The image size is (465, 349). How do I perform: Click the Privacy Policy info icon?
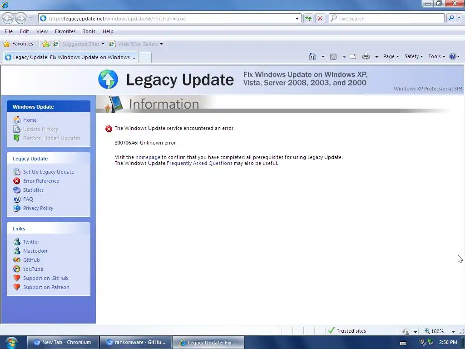point(17,208)
